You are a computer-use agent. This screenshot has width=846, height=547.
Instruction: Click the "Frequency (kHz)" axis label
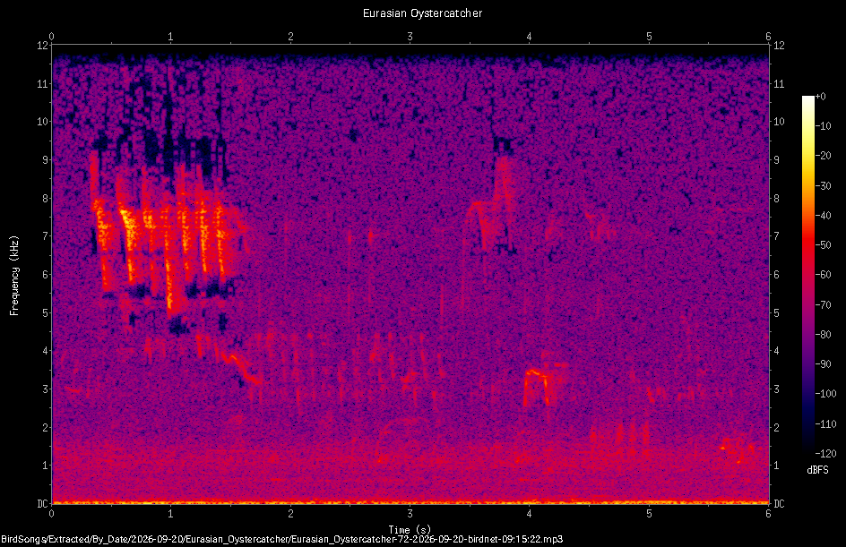[x=14, y=276]
